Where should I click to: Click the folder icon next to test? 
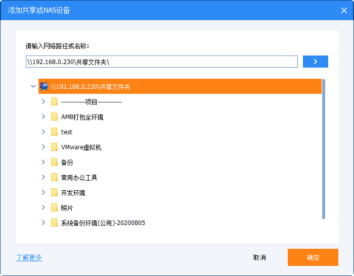pos(54,132)
